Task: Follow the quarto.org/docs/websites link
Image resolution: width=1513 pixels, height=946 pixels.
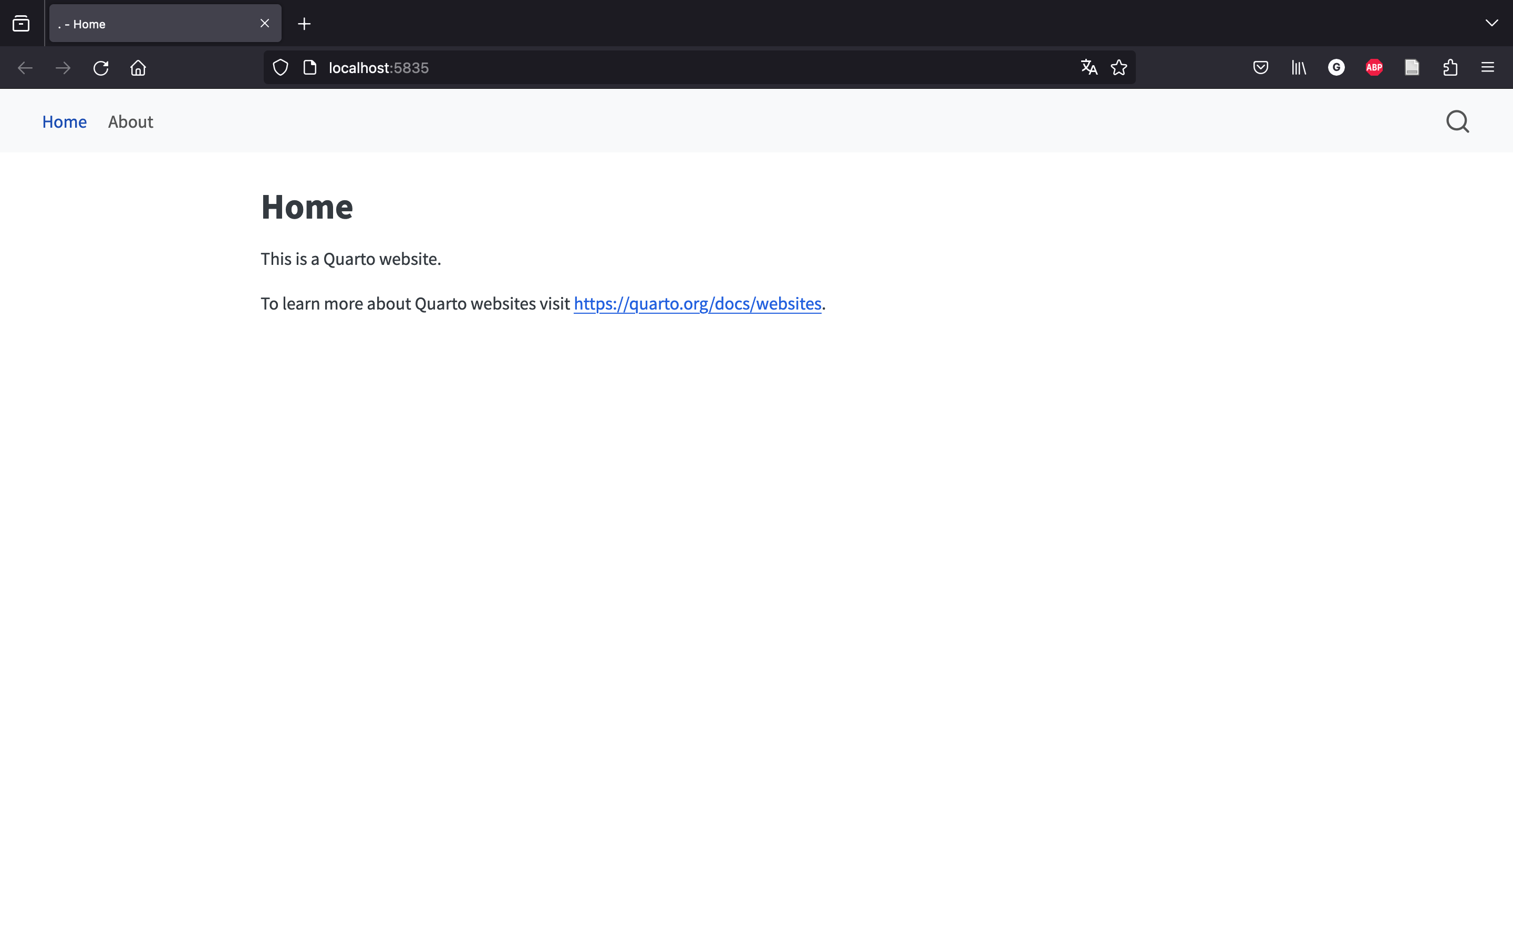Action: pos(697,303)
